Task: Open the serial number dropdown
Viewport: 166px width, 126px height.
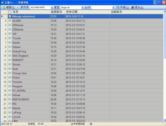Action: tap(52, 7)
